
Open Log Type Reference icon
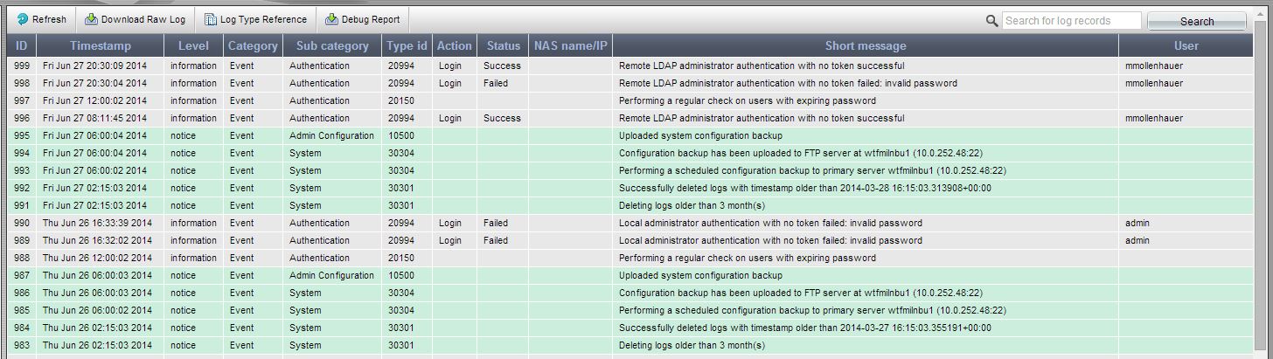coord(211,19)
